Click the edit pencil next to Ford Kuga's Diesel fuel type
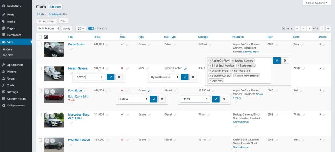Viewport: 335px width, 152px height. coord(175,90)
